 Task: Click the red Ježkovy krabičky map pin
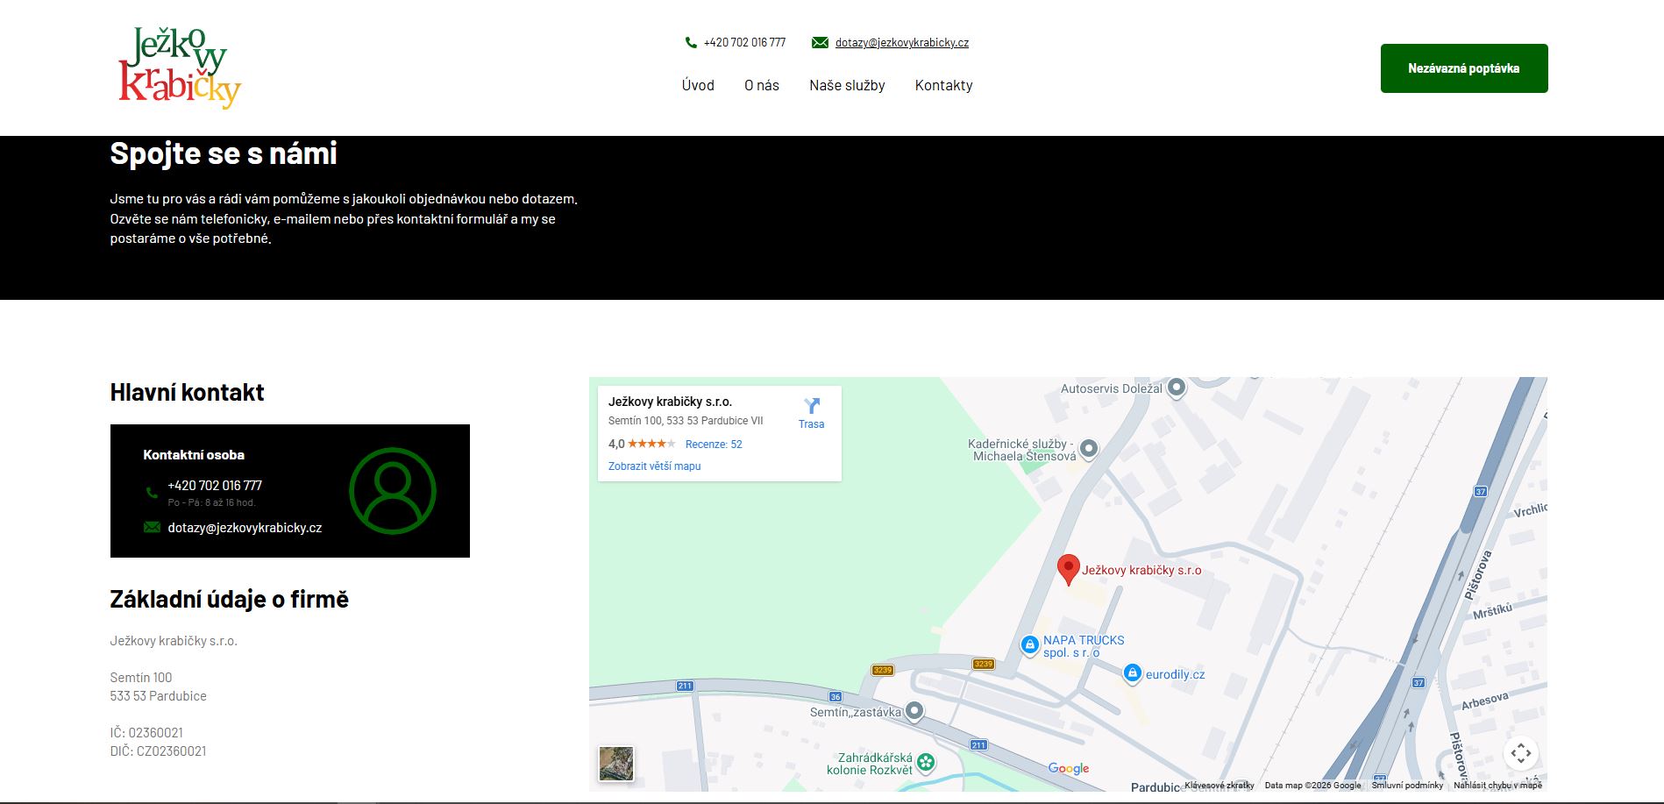pyautogui.click(x=1068, y=570)
